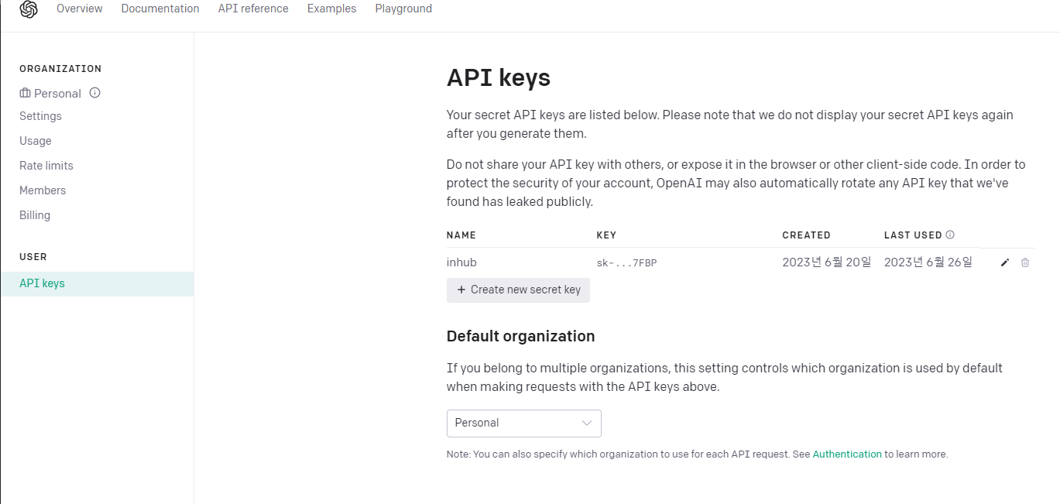Viewport: 1060px width, 504px height.
Task: Click the info icon beside Personal
Action: tap(95, 93)
